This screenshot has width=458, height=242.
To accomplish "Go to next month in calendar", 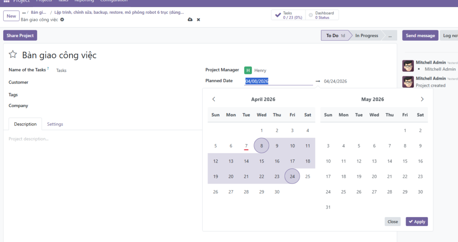I will [422, 99].
